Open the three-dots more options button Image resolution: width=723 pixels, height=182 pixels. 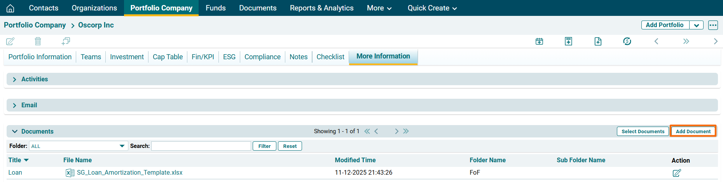[713, 25]
